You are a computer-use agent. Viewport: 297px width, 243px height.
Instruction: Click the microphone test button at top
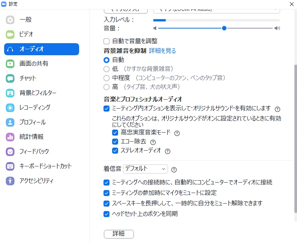(x=126, y=11)
